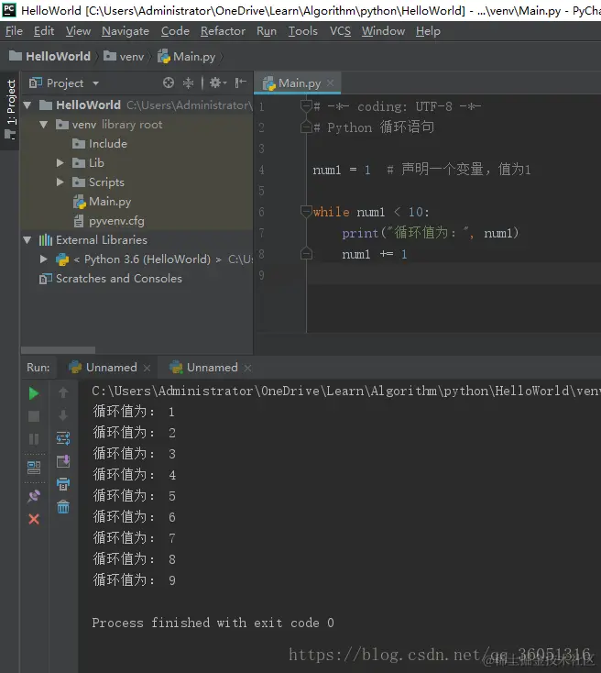Click the locate file crosshair icon
This screenshot has width=601, height=673.
pos(169,83)
